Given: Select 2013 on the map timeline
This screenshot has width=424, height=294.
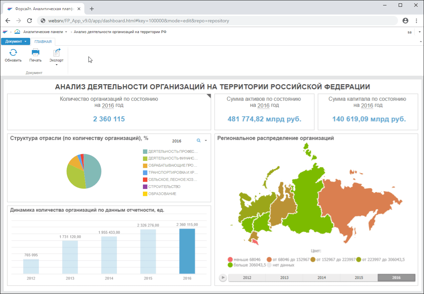Looking at the screenshot, I should (284, 277).
